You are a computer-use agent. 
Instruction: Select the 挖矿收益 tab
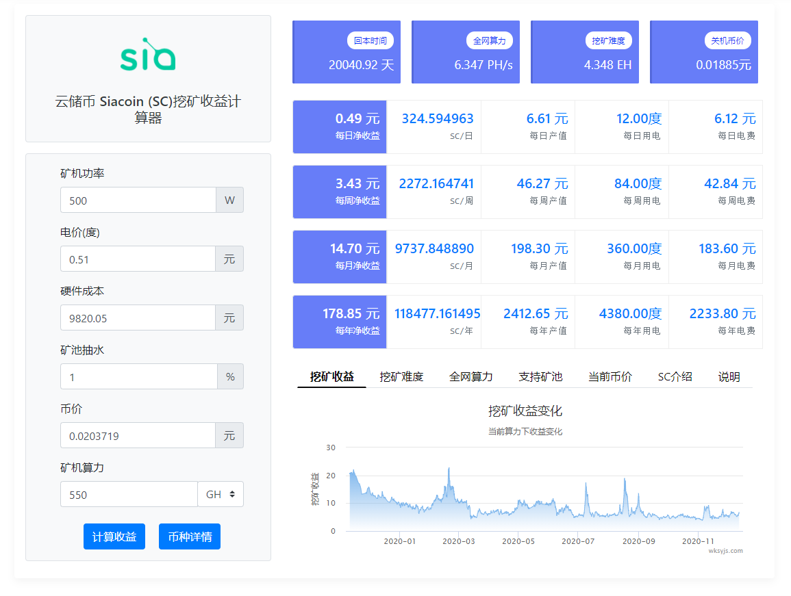332,376
